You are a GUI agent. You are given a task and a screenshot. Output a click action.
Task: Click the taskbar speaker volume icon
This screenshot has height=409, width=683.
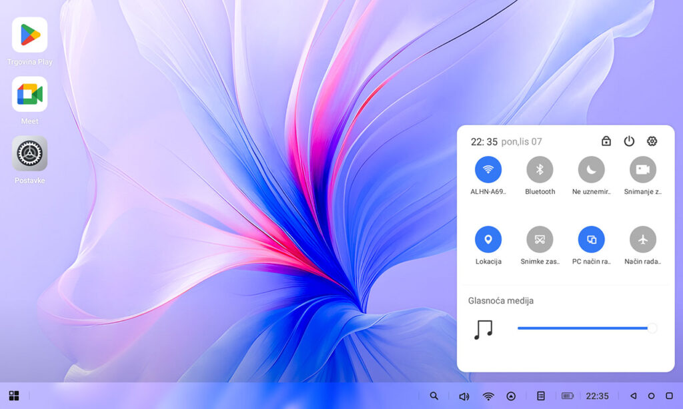point(464,396)
